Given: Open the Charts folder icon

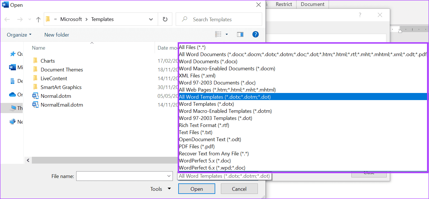Looking at the screenshot, I should tap(35, 61).
